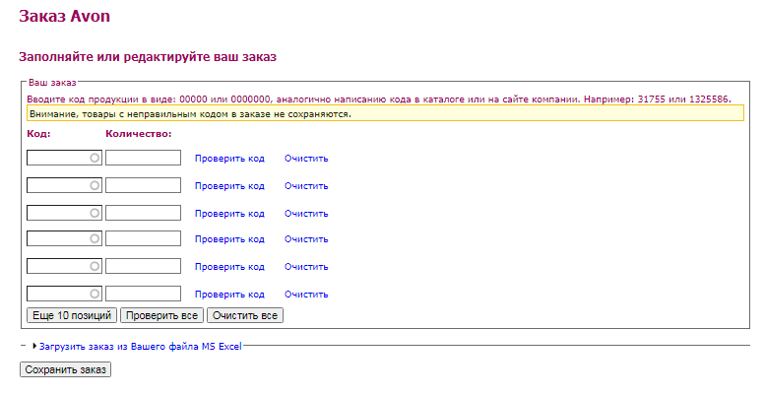The image size is (764, 395).
Task: Click the code input in the fifth row
Action: [x=64, y=266]
